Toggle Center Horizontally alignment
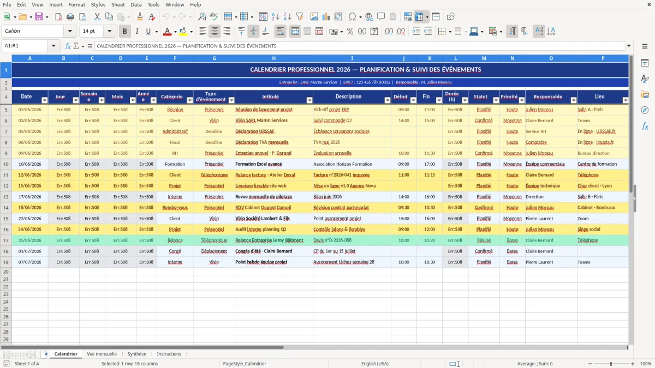Image resolution: width=655 pixels, height=368 pixels. (x=215, y=32)
